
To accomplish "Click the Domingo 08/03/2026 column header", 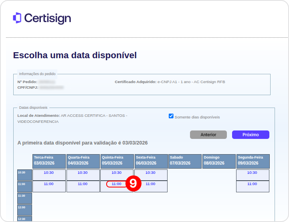I will 219,161.
